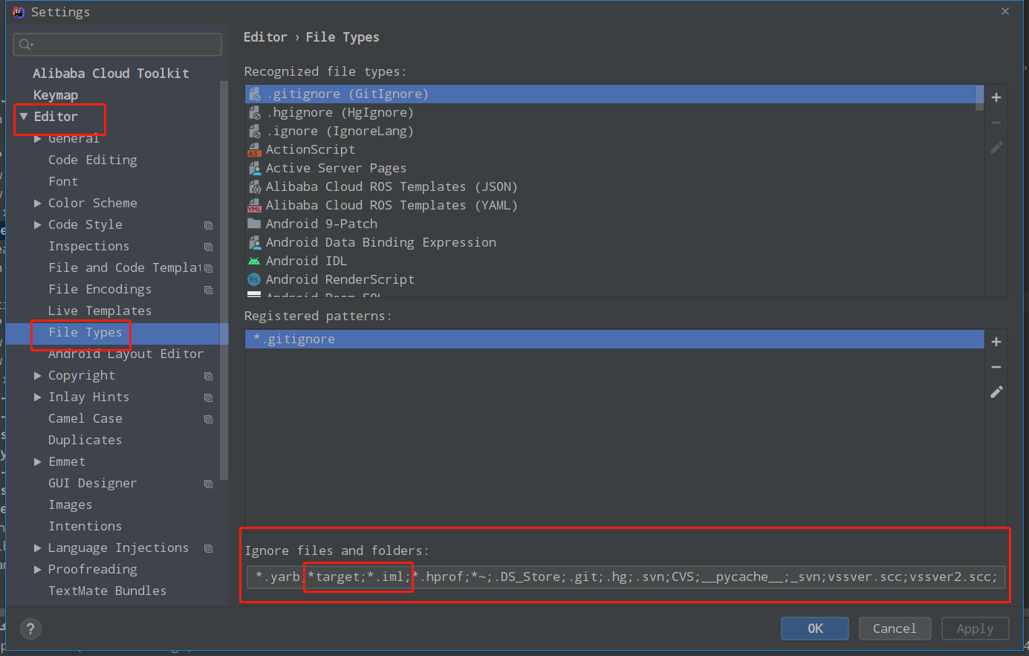Viewport: 1029px width, 656px height.
Task: Open the Duplicates settings page
Action: click(85, 441)
